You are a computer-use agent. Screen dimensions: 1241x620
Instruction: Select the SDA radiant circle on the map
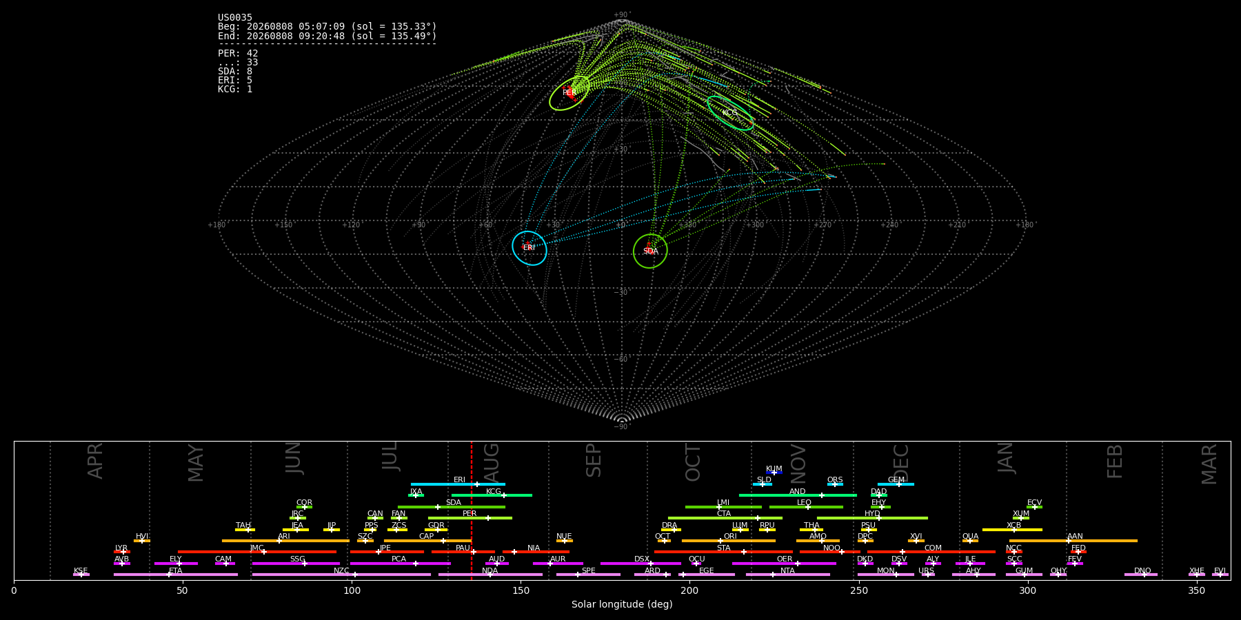pos(650,251)
